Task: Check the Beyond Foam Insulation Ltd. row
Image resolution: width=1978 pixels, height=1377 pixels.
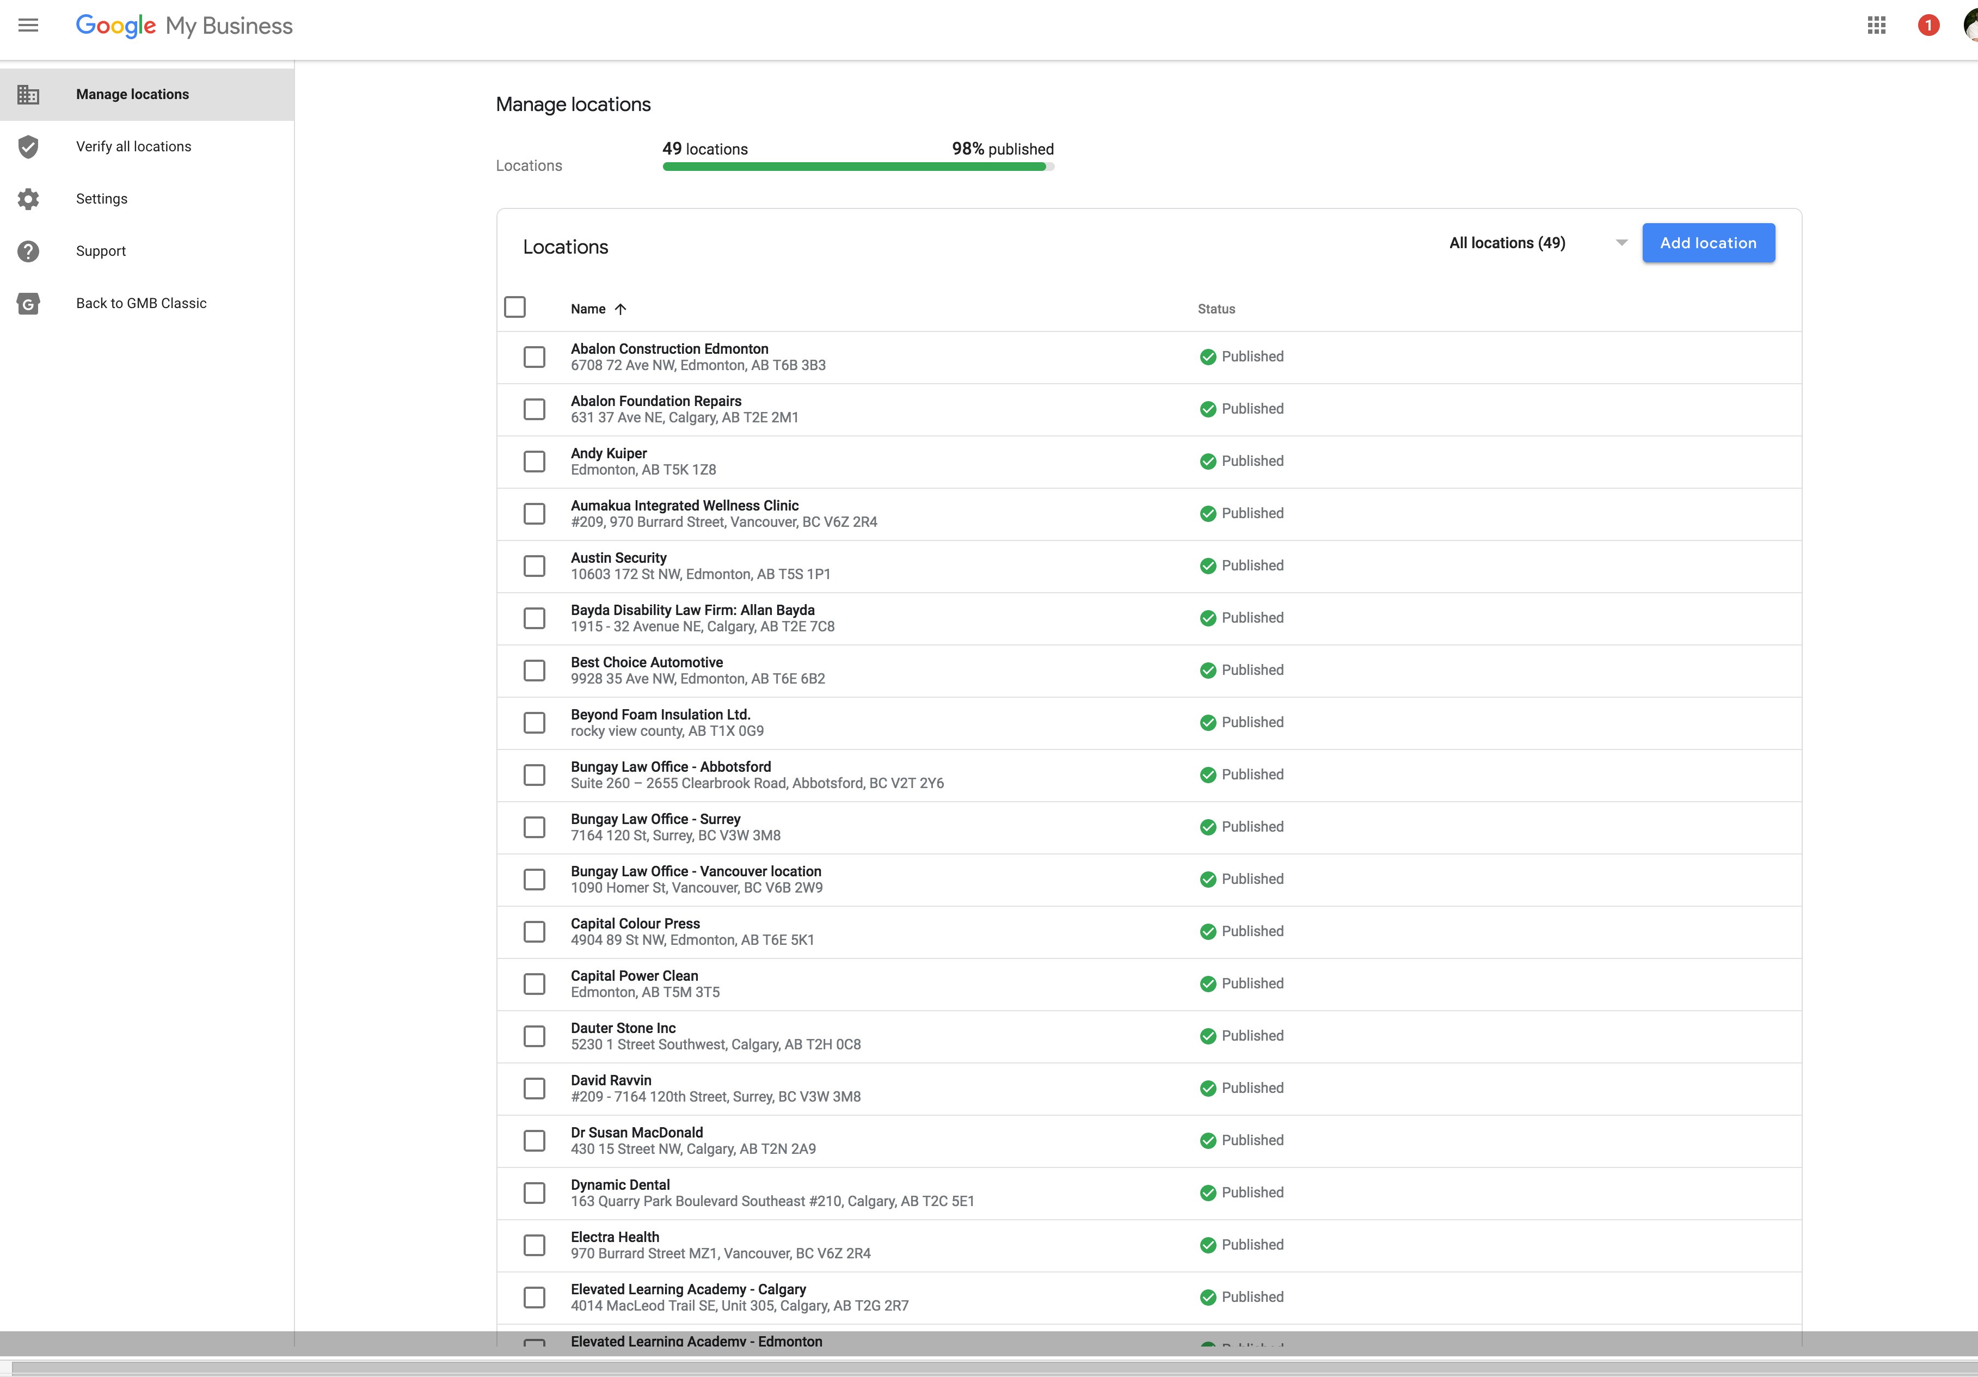Action: [x=534, y=723]
